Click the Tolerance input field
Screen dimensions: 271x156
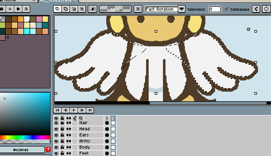click(x=215, y=9)
